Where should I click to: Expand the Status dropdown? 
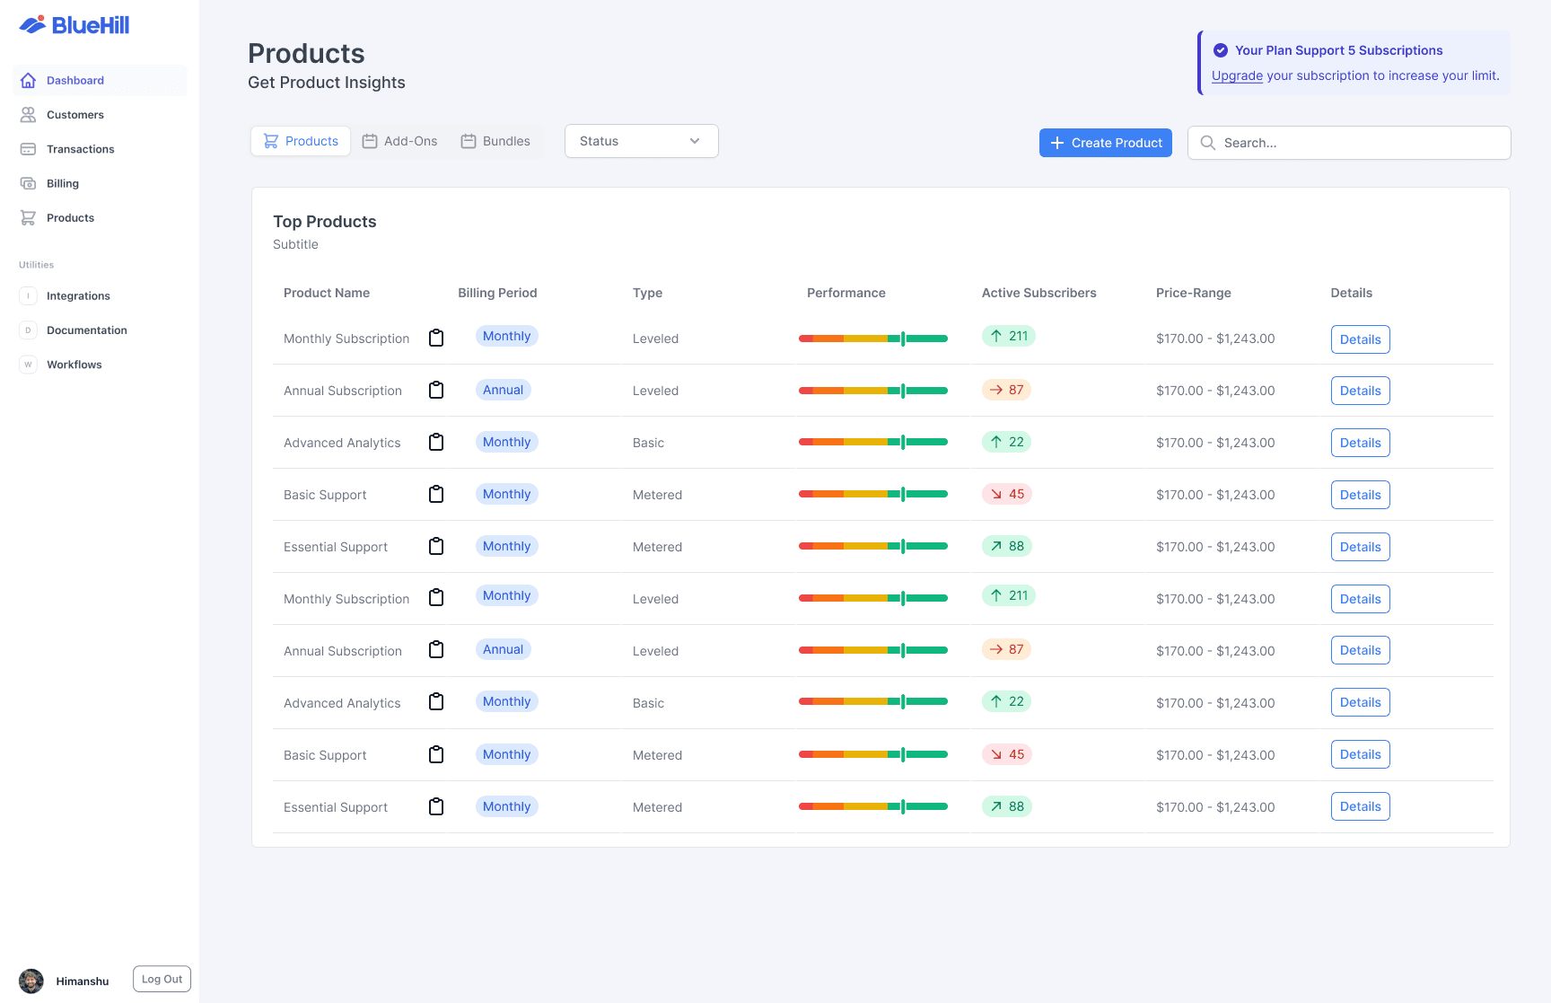tap(641, 141)
